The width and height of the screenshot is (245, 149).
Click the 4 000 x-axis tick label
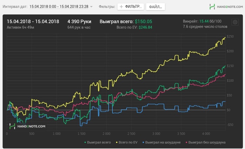coord(206,134)
